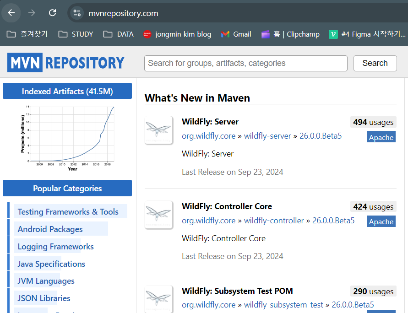Click Apache license tag on Controller Core
This screenshot has height=313, width=408.
click(381, 221)
